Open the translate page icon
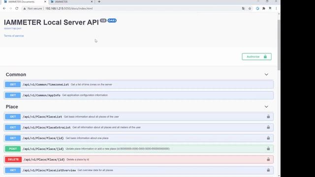315x177 pixels. tap(243, 8)
